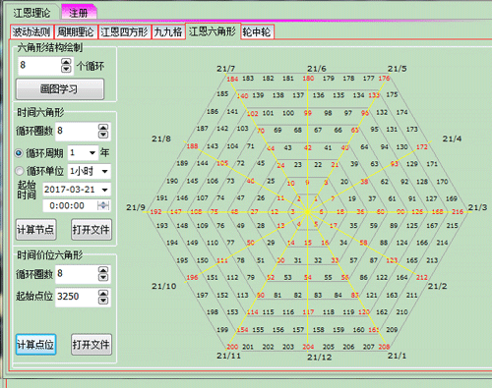Select the 江恩理论 top tab

[31, 13]
